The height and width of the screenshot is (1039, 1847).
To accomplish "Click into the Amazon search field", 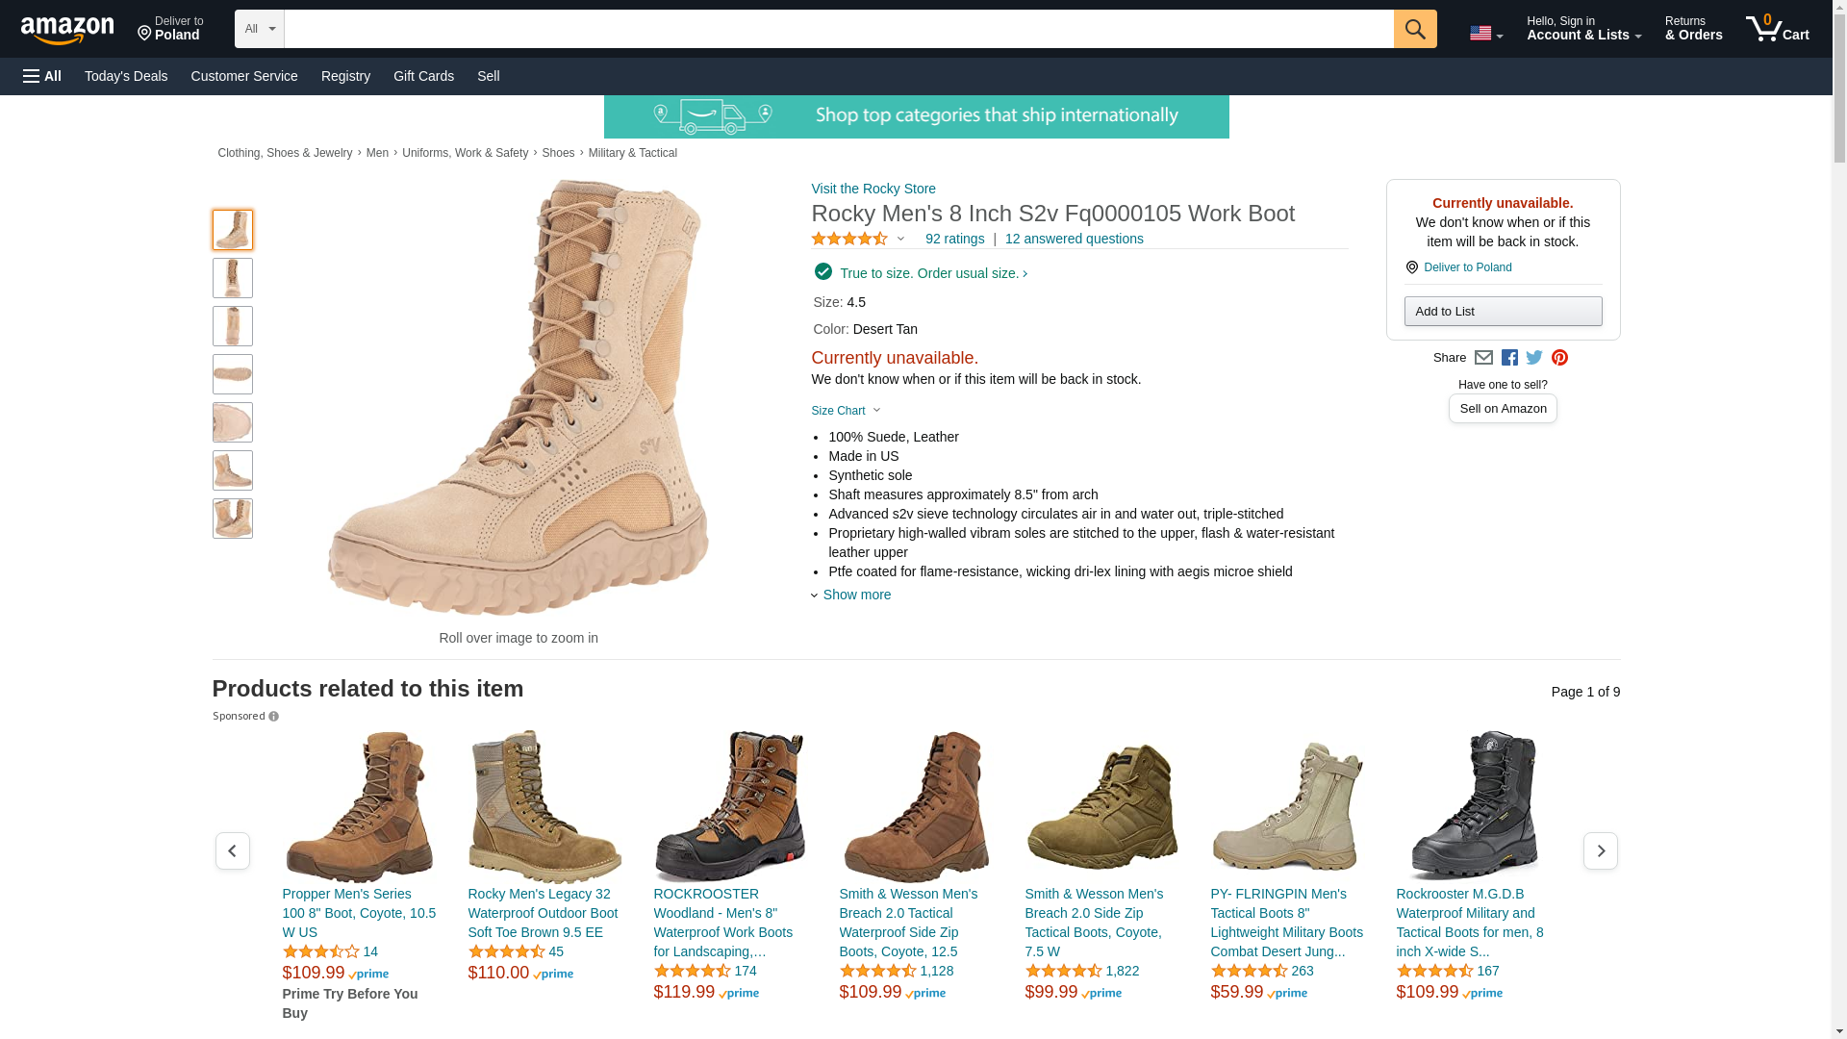I will (837, 29).
